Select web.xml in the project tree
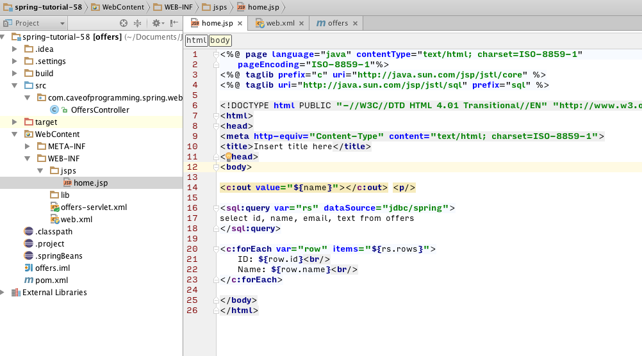This screenshot has height=356, width=642. tap(76, 220)
